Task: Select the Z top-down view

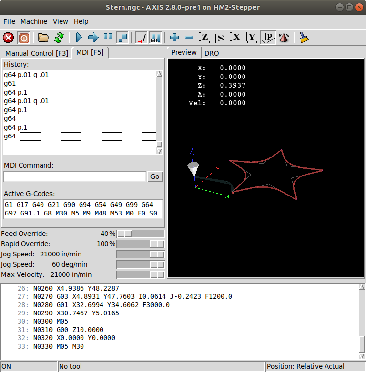Action: pyautogui.click(x=204, y=38)
